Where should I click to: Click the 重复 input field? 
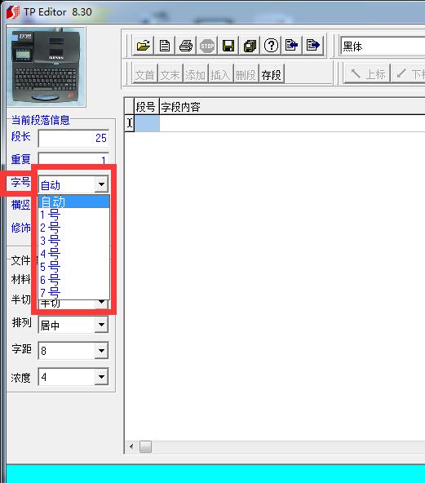(x=73, y=159)
